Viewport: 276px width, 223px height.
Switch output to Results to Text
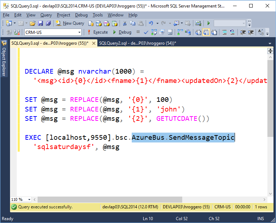pos(198,32)
